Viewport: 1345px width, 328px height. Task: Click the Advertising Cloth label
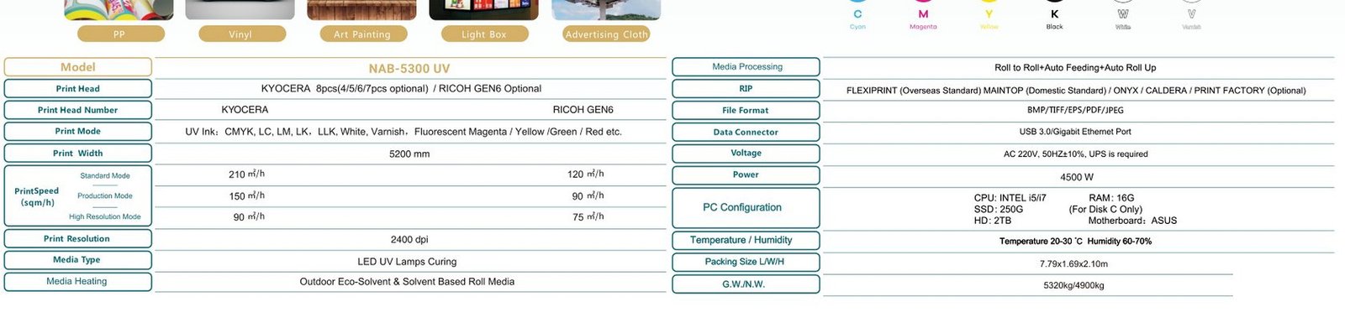tap(606, 34)
